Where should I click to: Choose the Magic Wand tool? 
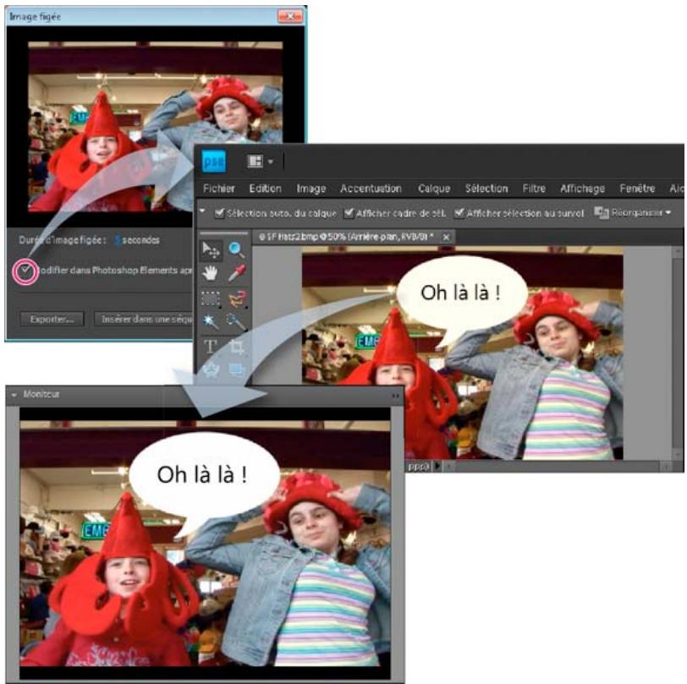pyautogui.click(x=210, y=321)
